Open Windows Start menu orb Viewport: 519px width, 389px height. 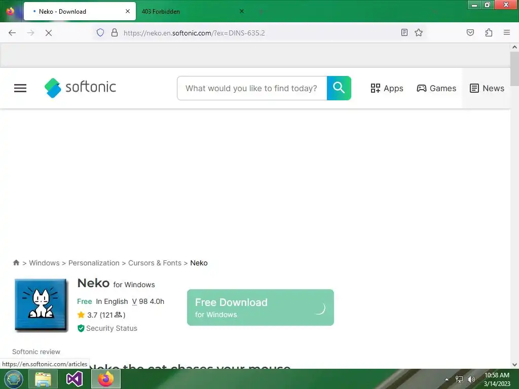(x=14, y=379)
